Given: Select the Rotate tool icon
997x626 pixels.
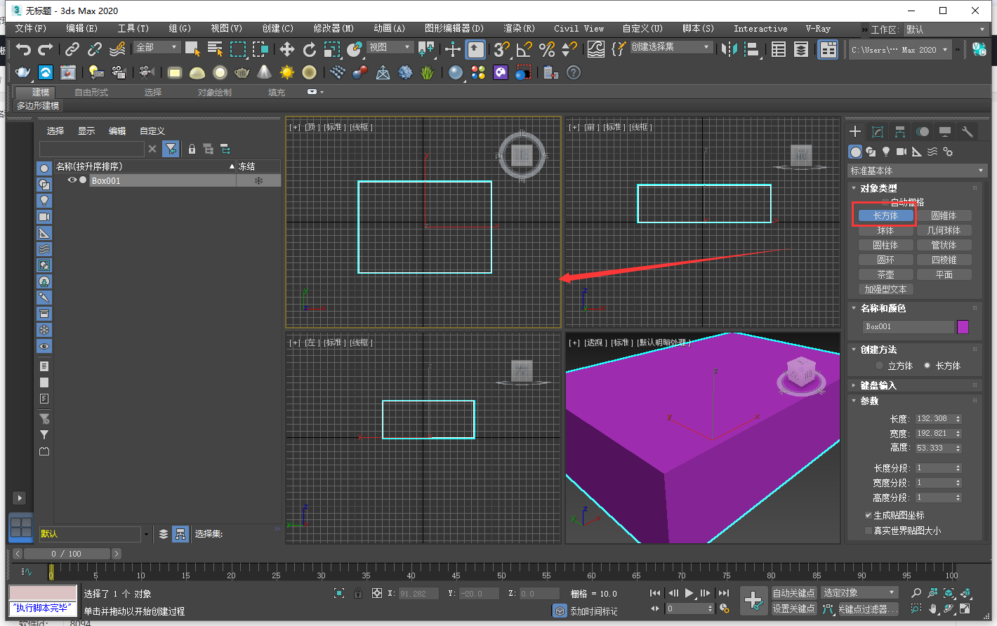Looking at the screenshot, I should pos(309,49).
